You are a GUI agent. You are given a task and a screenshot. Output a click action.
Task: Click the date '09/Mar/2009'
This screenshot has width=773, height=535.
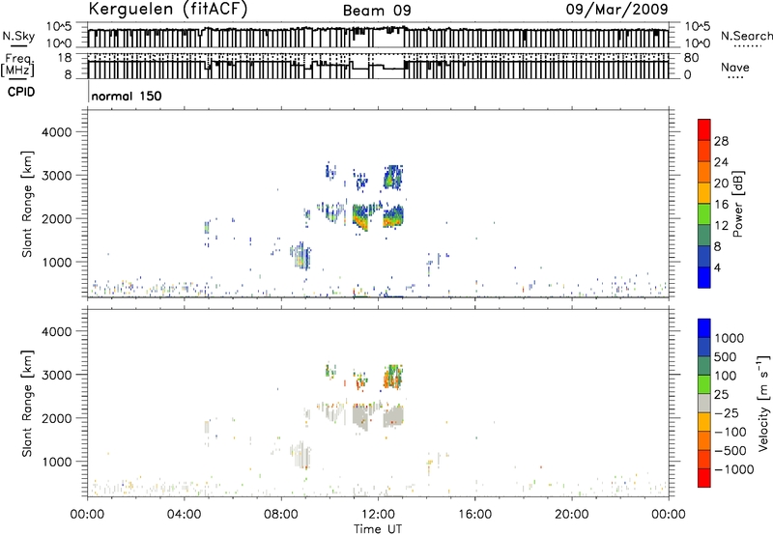coord(616,9)
